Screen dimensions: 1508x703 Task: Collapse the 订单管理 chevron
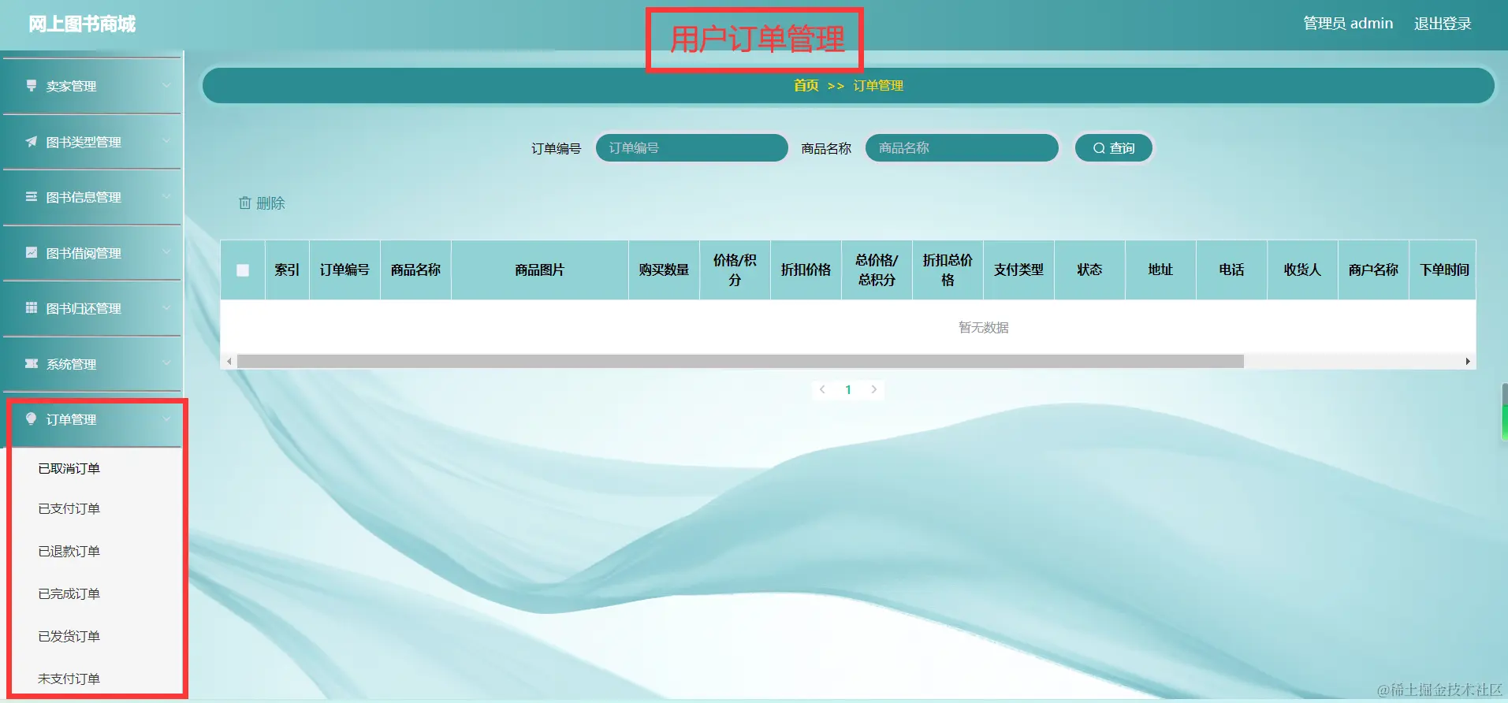click(166, 418)
